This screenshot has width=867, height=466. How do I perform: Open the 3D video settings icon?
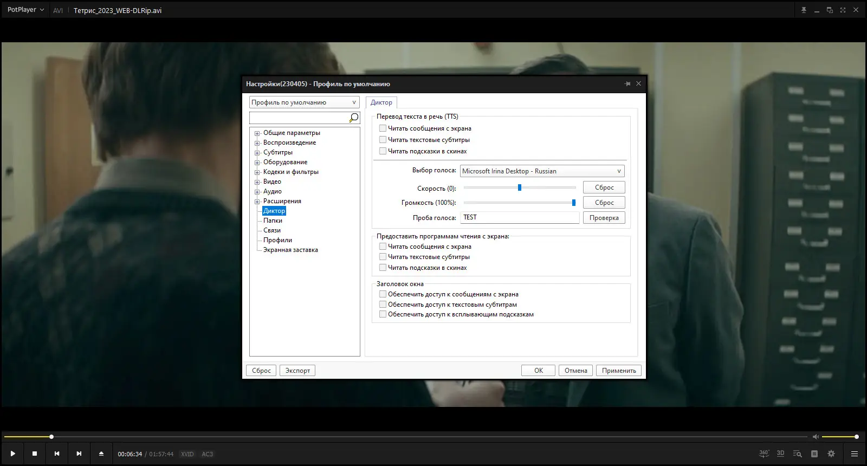780,454
